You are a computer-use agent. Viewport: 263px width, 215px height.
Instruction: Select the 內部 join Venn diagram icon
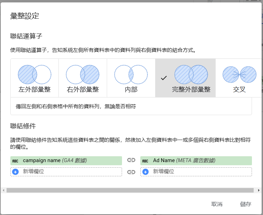131,74
